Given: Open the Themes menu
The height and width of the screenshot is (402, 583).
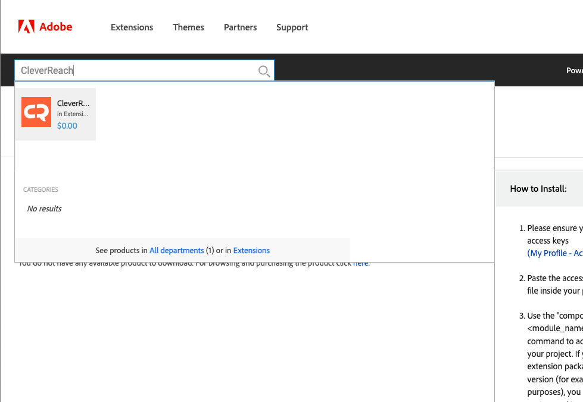Looking at the screenshot, I should [x=189, y=27].
